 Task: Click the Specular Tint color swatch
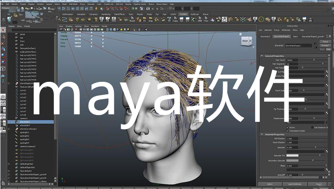click(292, 155)
